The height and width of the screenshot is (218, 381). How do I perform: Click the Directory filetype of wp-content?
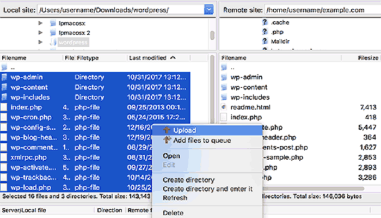click(x=89, y=87)
